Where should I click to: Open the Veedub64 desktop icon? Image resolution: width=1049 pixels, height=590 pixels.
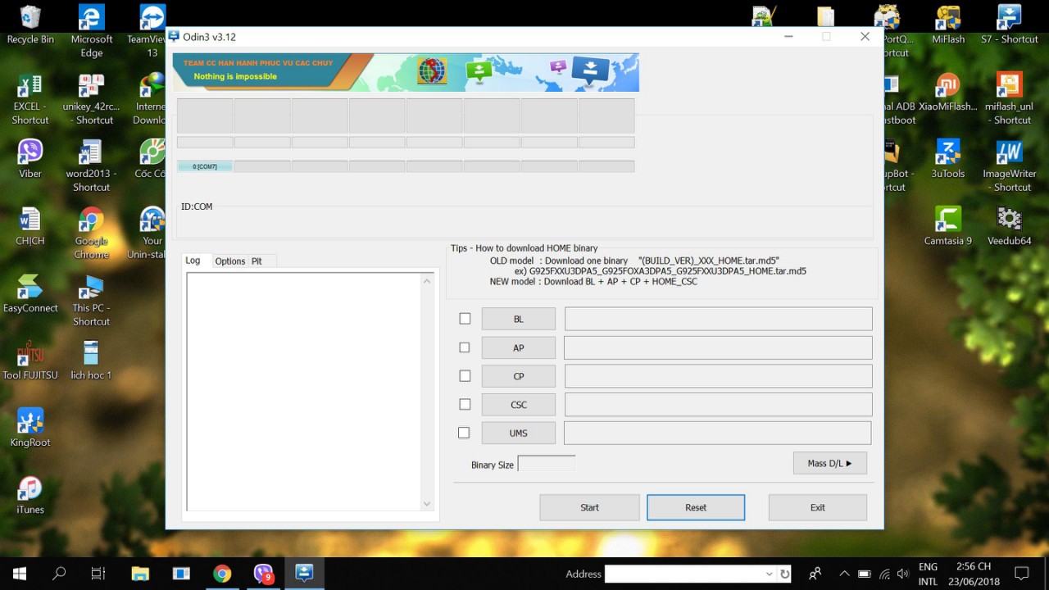coord(1009,227)
